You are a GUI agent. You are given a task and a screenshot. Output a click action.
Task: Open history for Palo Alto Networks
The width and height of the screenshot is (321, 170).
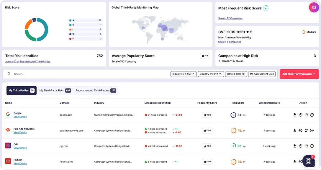[x=300, y=130]
